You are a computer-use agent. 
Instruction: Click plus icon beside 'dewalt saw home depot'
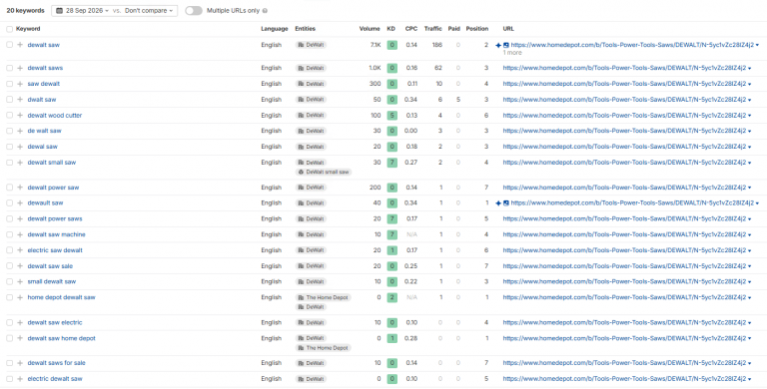20,338
